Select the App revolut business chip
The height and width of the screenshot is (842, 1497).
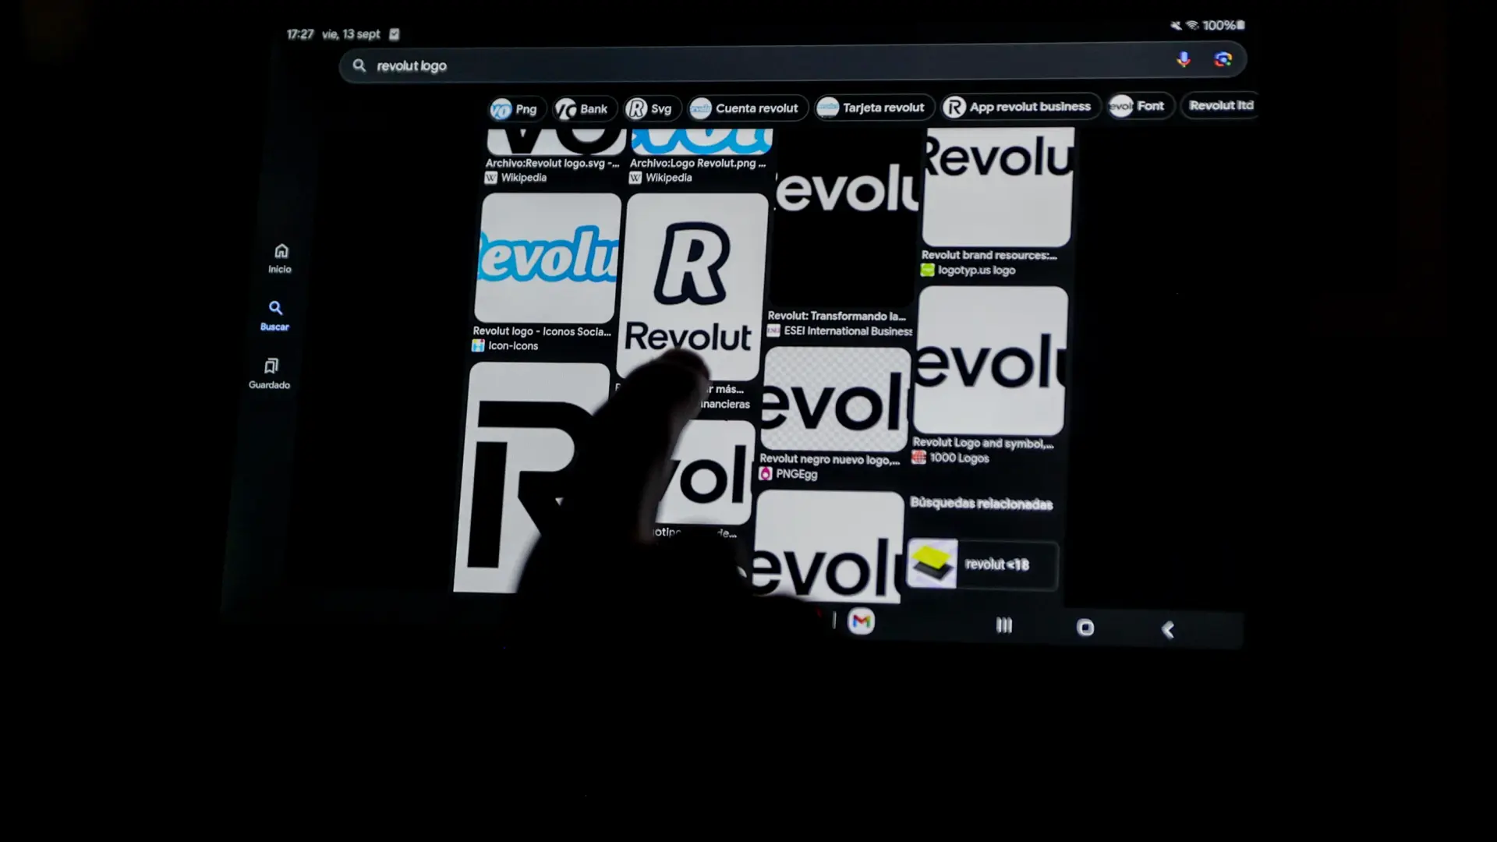coord(1019,107)
